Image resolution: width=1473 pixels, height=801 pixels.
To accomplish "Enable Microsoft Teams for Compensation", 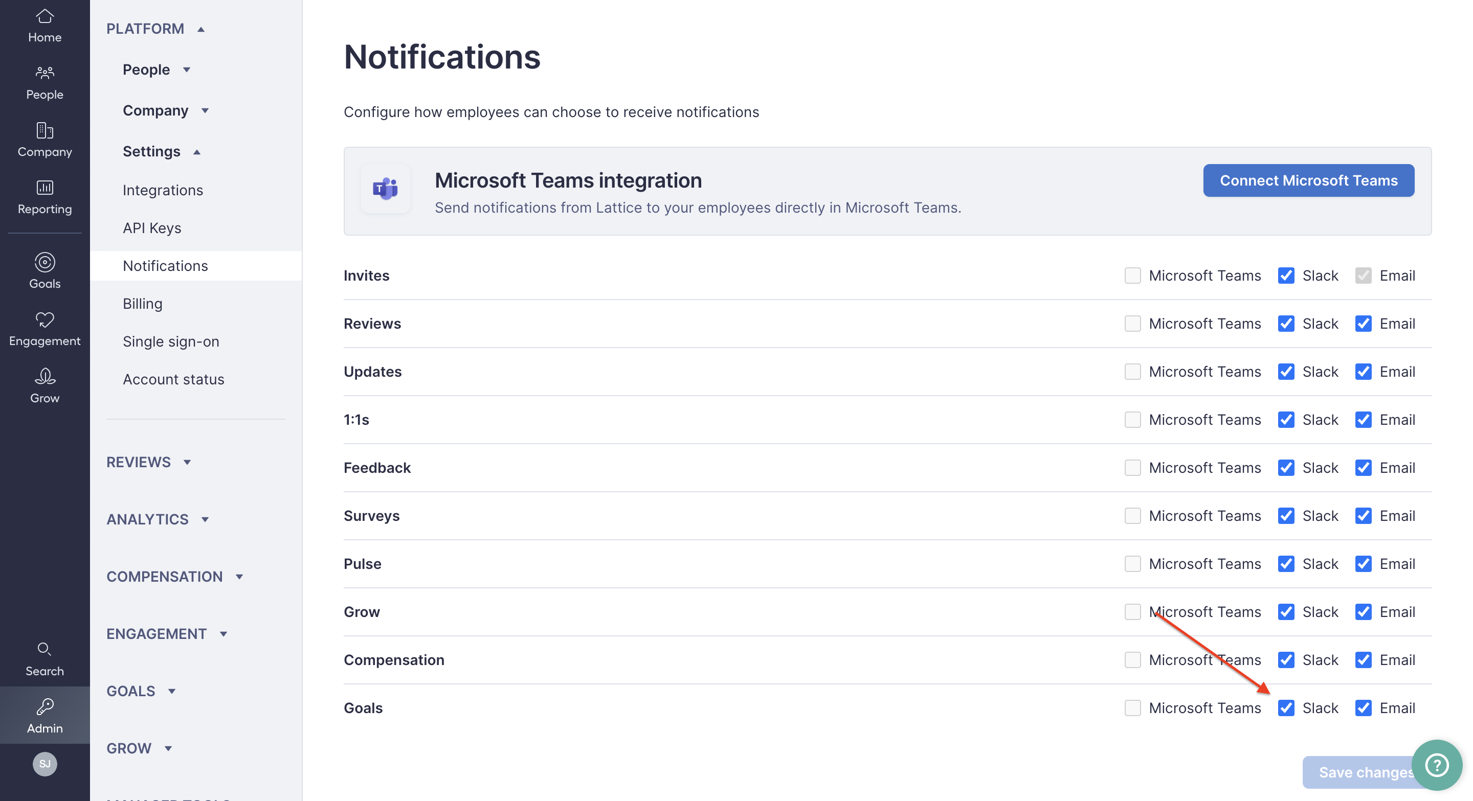I will click(x=1132, y=660).
